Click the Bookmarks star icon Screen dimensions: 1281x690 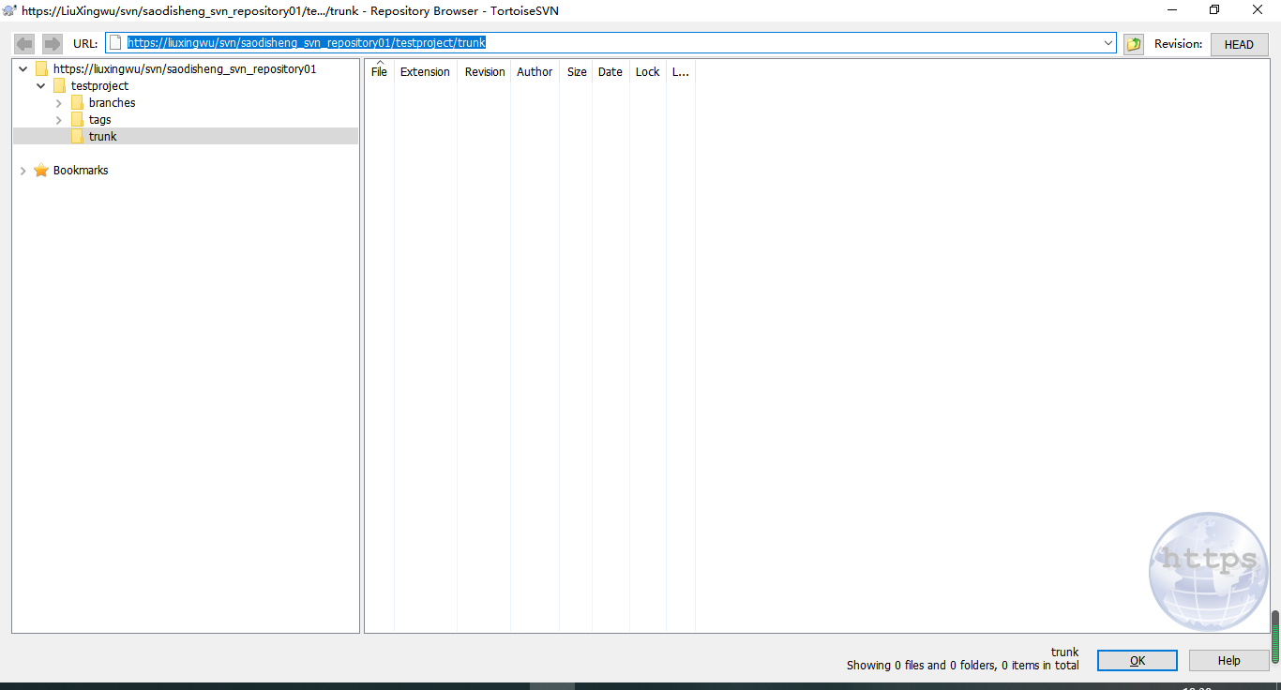coord(41,171)
